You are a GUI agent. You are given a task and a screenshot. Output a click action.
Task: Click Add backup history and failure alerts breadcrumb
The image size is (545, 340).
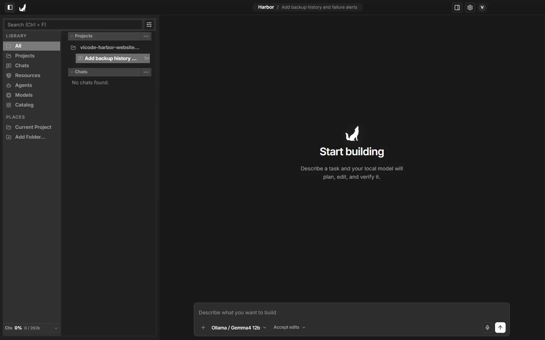pyautogui.click(x=319, y=7)
